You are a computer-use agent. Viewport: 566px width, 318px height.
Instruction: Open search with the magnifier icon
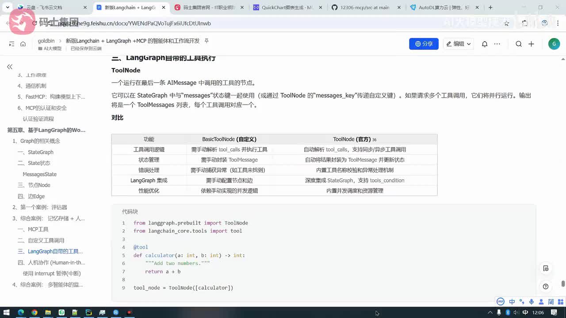tap(519, 44)
